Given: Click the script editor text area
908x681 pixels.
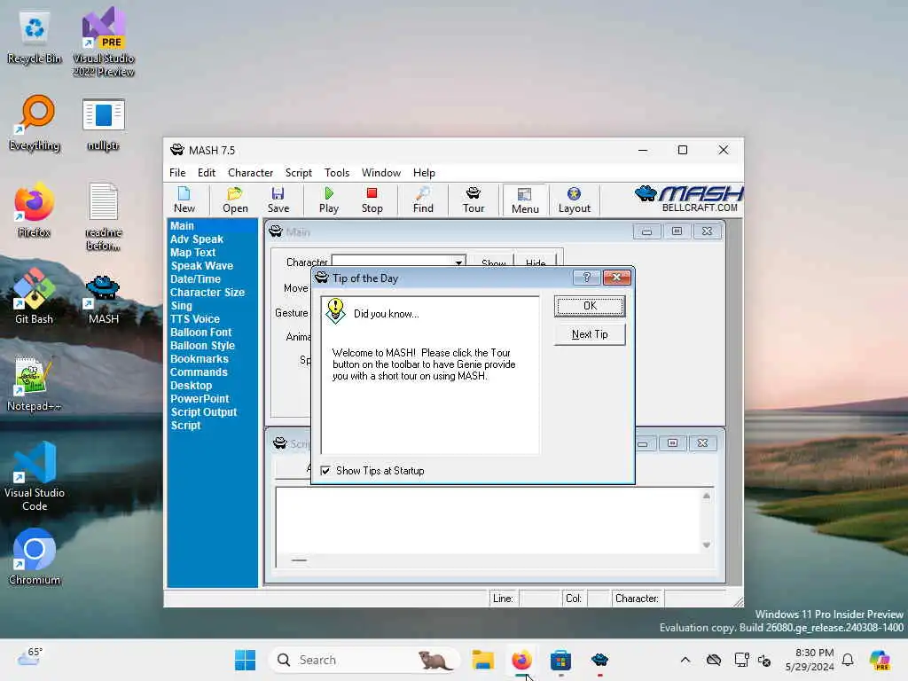Looking at the screenshot, I should (x=488, y=520).
